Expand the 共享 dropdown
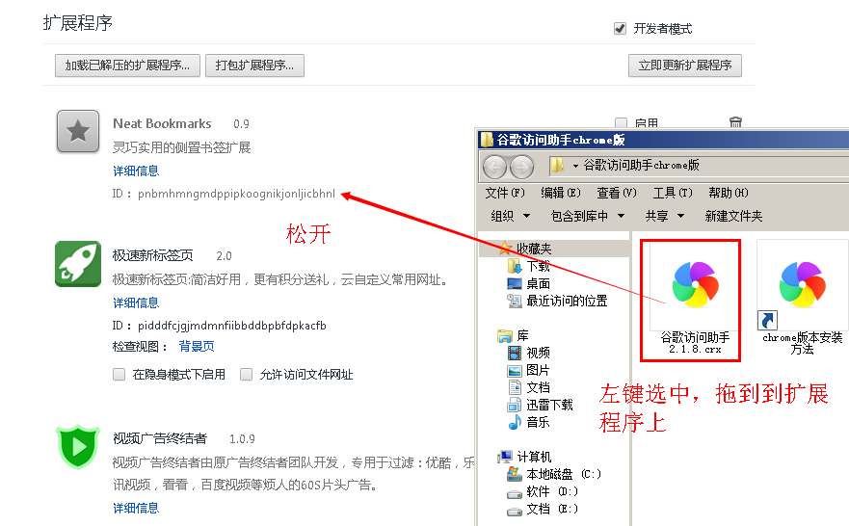 click(663, 216)
